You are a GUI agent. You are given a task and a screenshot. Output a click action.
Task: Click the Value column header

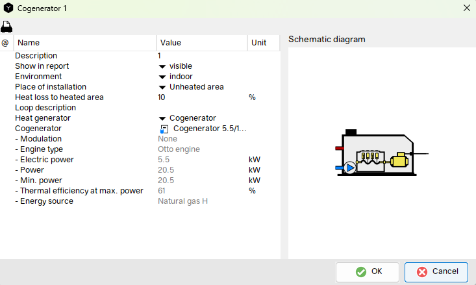(201, 43)
